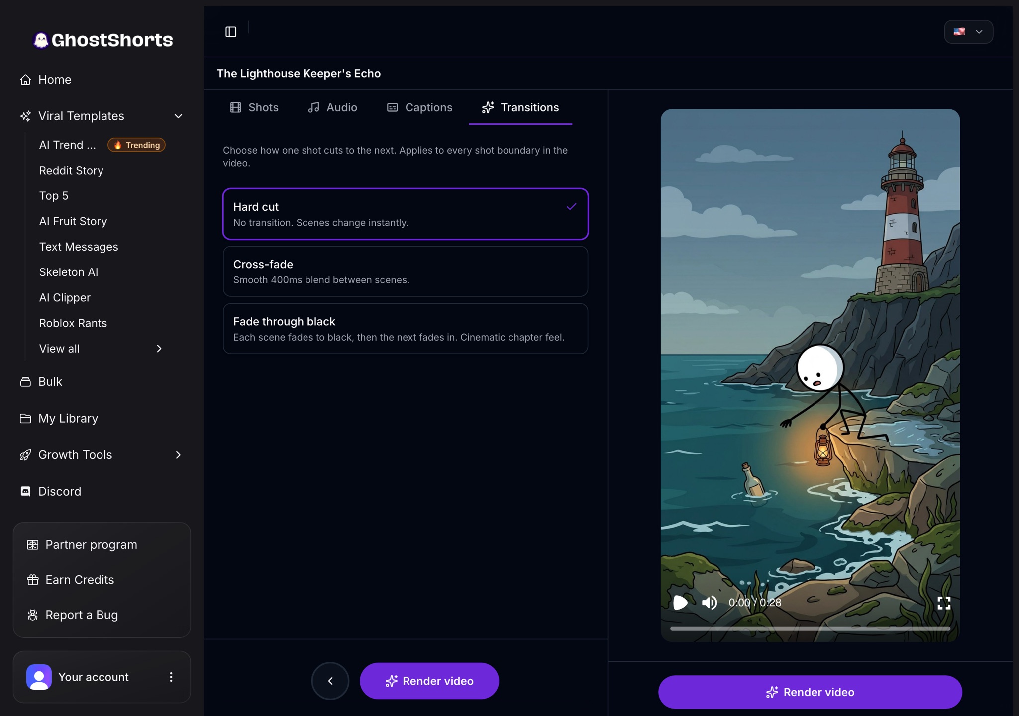Click the back arrow button

click(x=330, y=681)
